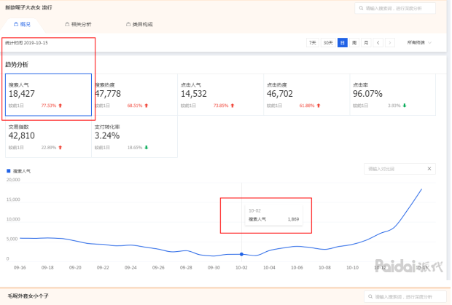This screenshot has height=305, width=452.
Task: Switch to the 类目构成 tab
Action: click(x=139, y=25)
